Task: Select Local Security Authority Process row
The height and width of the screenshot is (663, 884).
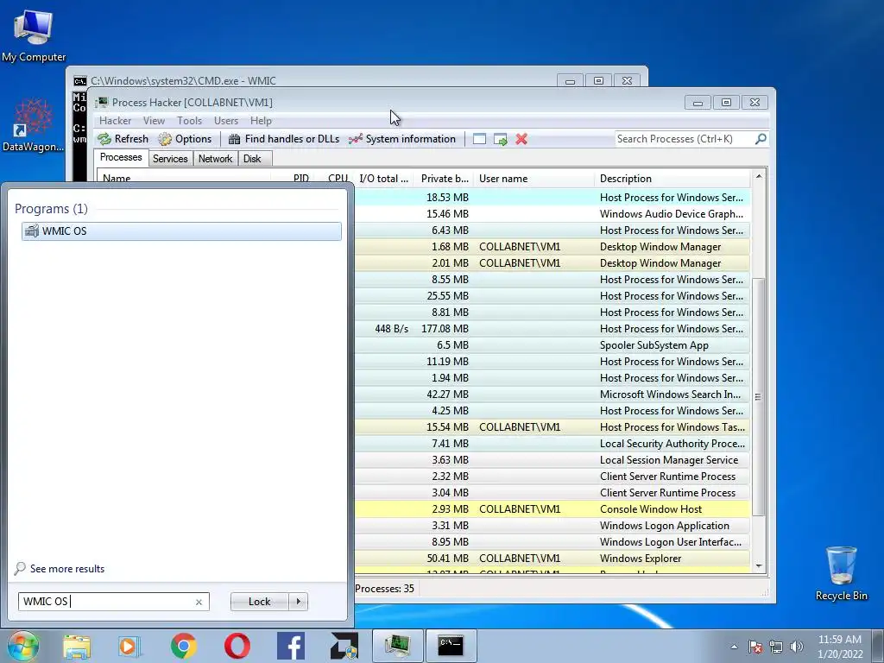Action: point(552,444)
